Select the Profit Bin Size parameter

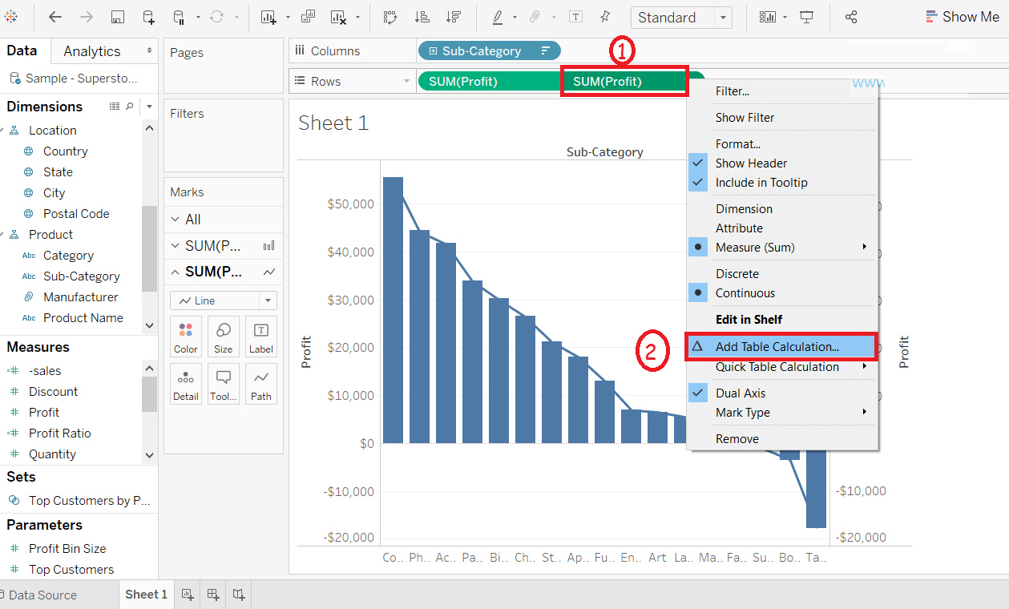click(x=67, y=549)
